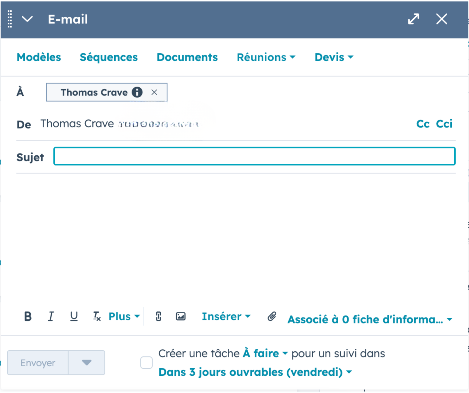Toggle bold formatting
The width and height of the screenshot is (469, 393).
[x=28, y=317]
